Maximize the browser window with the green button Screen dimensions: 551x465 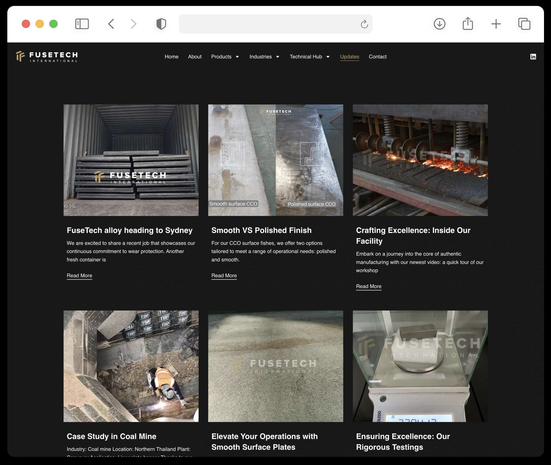[54, 24]
